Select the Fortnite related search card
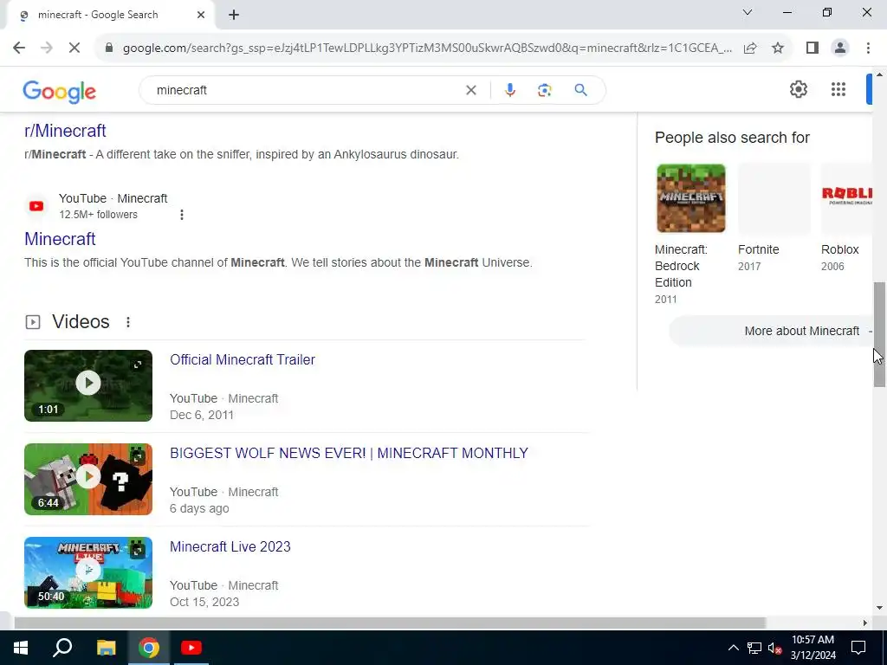887x665 pixels. tap(774, 217)
